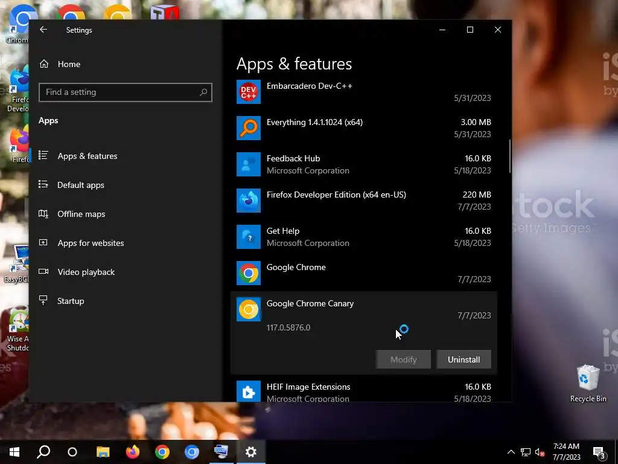Viewport: 618px width, 464px height.
Task: Open Startup section
Action: point(71,301)
